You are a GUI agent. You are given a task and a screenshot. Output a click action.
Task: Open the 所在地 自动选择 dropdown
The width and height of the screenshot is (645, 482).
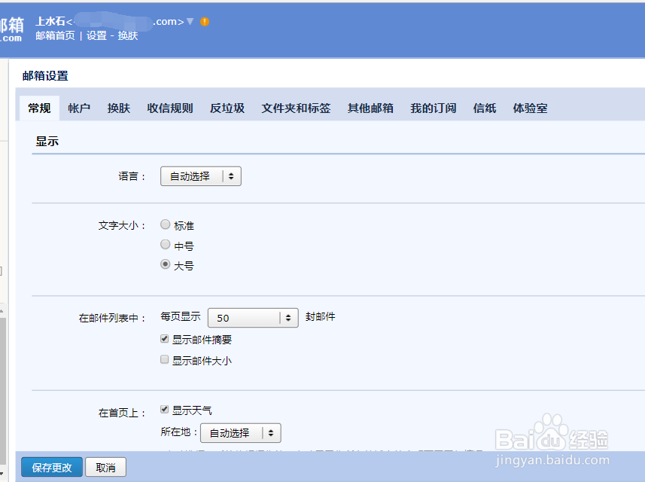point(241,433)
